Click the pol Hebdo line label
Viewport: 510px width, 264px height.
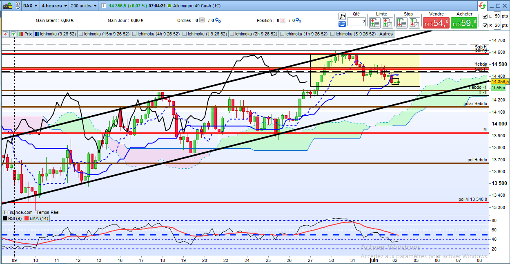point(477,160)
